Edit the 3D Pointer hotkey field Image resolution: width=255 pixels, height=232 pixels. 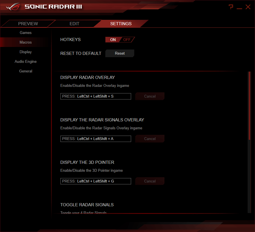coord(96,181)
